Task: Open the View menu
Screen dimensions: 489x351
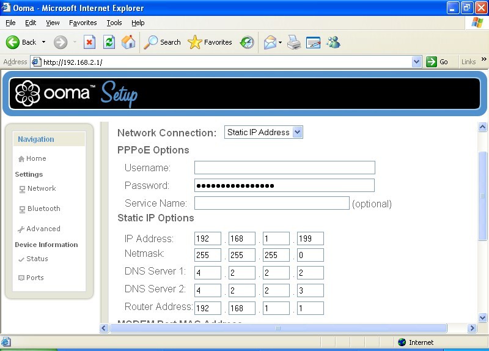Action: [x=53, y=23]
